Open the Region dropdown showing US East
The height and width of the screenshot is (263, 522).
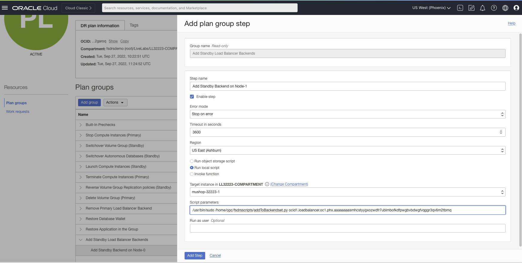(347, 150)
